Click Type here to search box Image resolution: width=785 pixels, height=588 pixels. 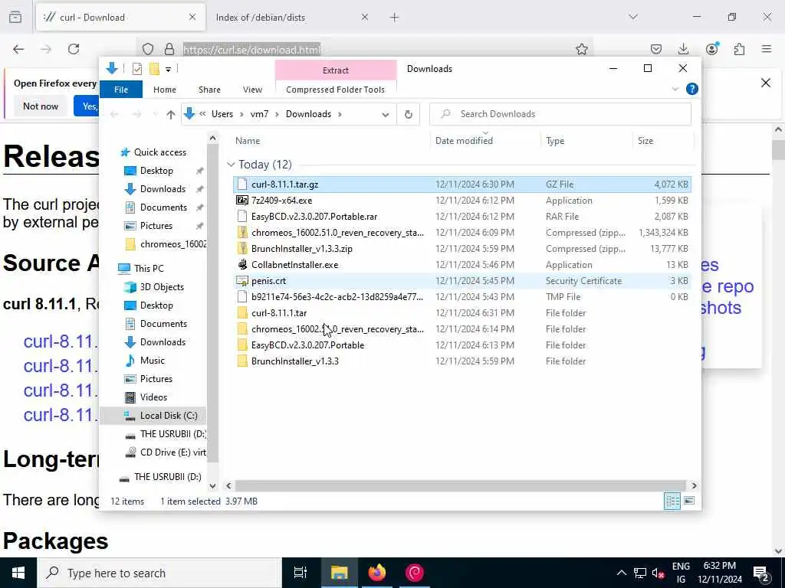[159, 573]
